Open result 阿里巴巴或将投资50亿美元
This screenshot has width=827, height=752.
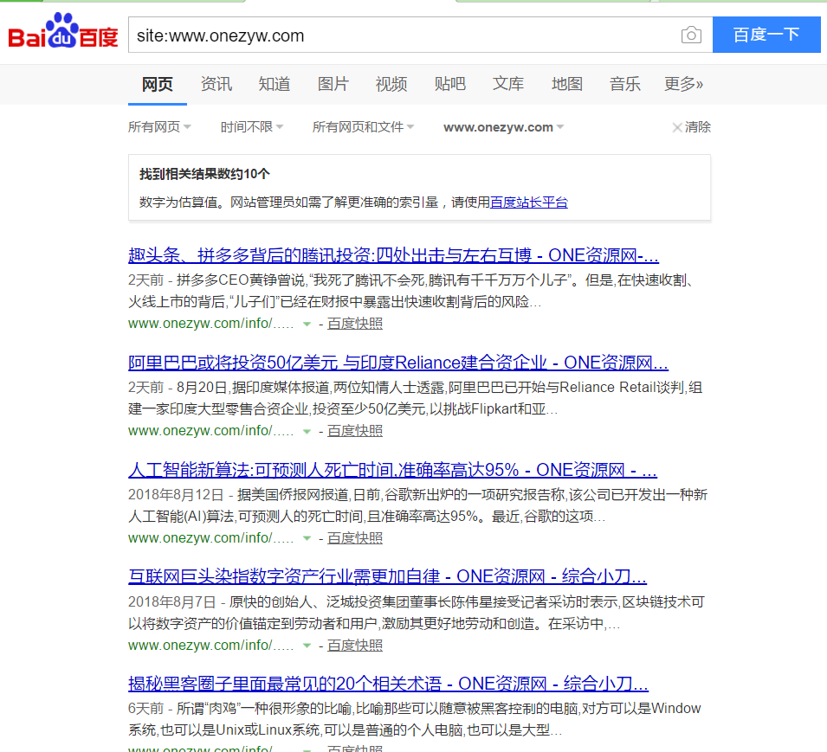398,363
